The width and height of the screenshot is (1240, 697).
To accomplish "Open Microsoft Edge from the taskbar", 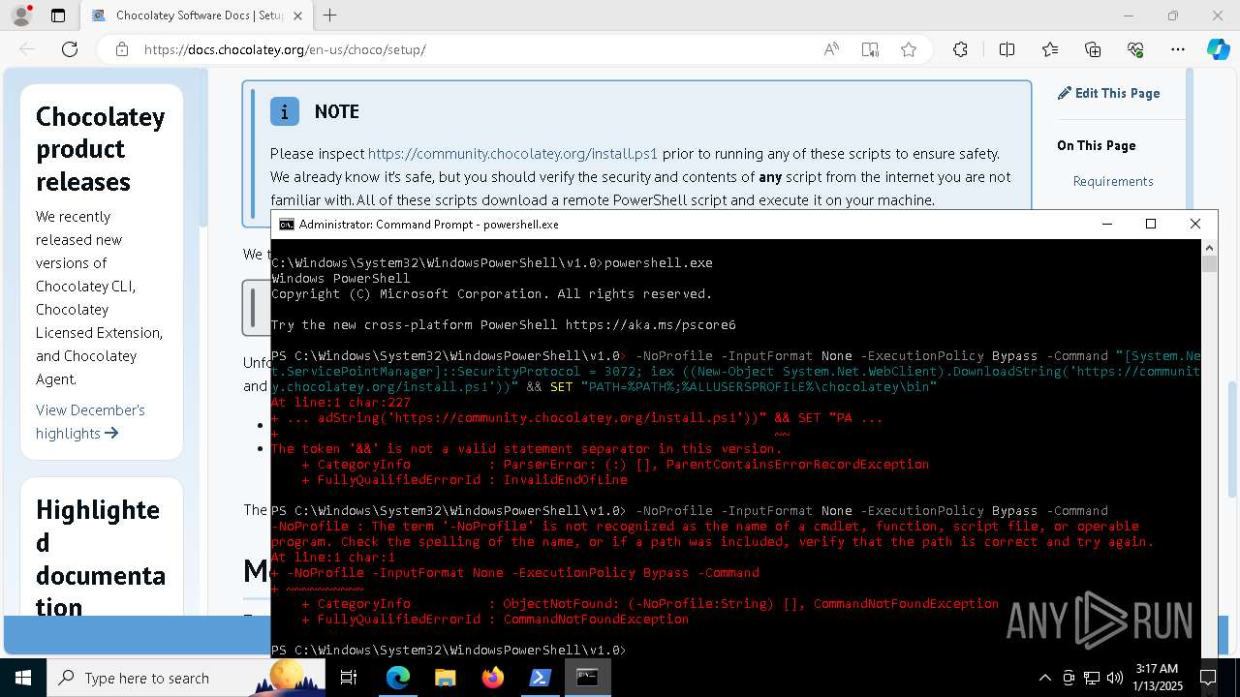I will 398,678.
